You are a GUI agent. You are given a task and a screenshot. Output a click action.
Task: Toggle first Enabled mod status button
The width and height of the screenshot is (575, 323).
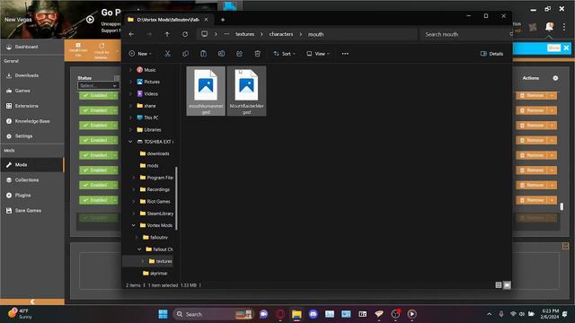[x=95, y=96]
